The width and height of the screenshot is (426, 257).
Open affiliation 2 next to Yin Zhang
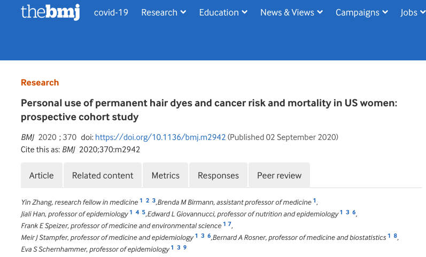coord(148,201)
